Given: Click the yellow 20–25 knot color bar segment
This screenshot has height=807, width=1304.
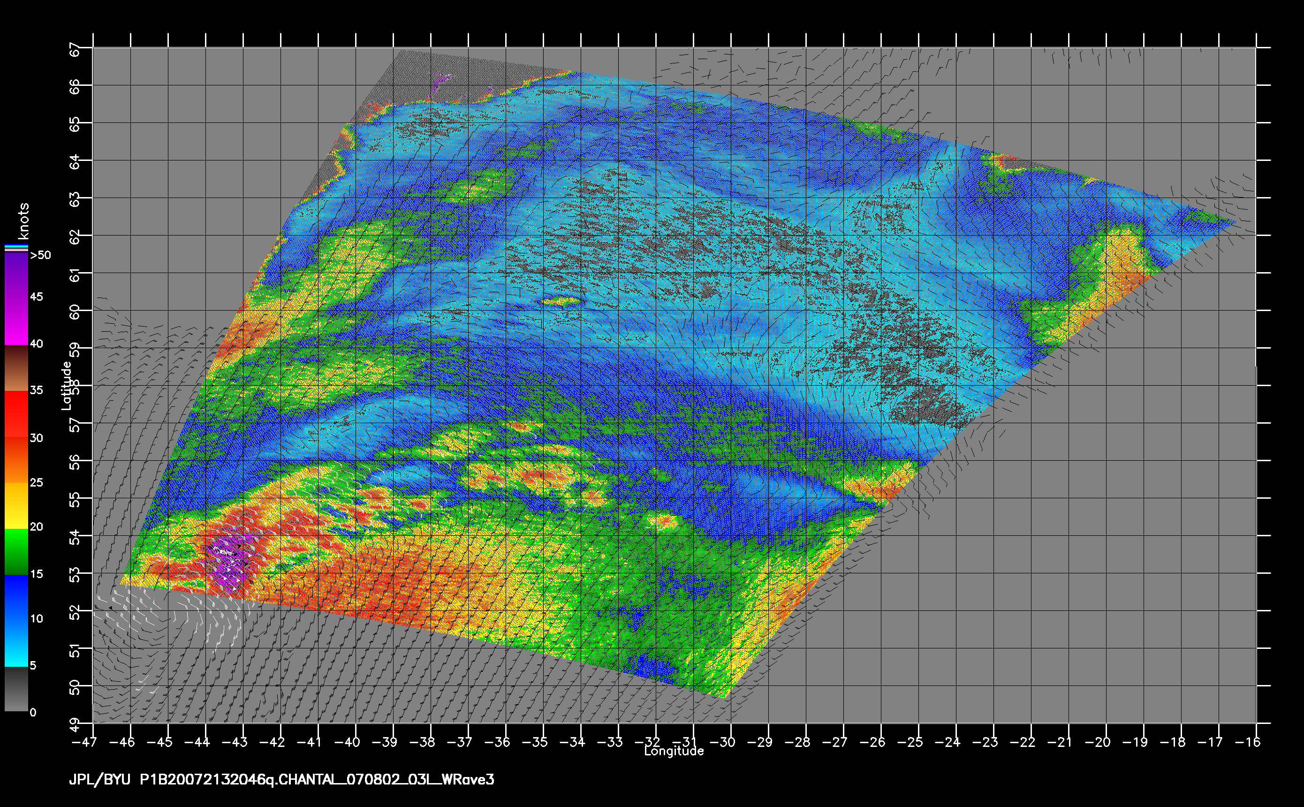Looking at the screenshot, I should (x=16, y=505).
